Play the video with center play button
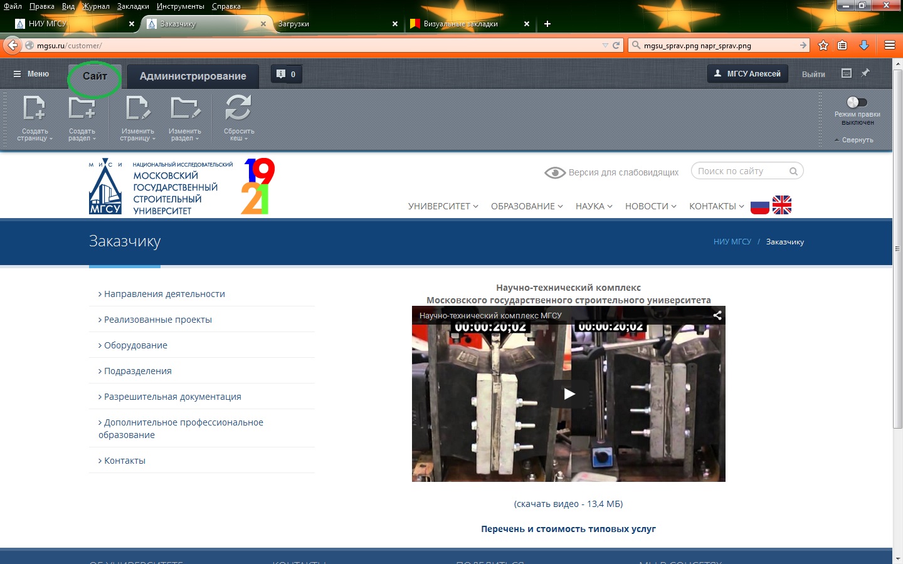The width and height of the screenshot is (903, 564). tap(569, 394)
